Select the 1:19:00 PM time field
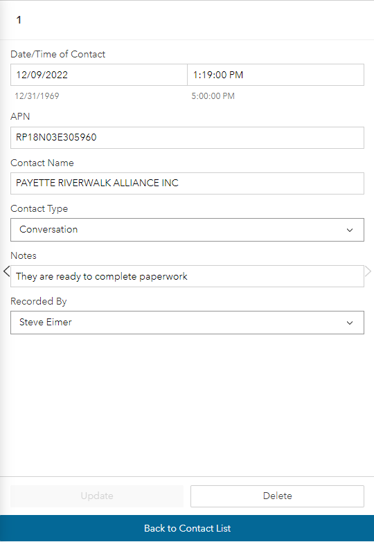 276,75
